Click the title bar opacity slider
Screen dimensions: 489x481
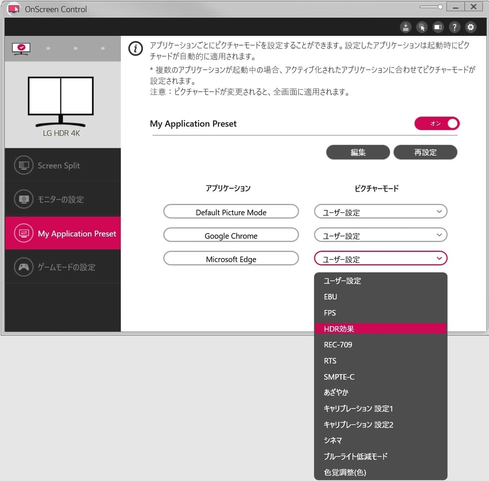(431, 7)
